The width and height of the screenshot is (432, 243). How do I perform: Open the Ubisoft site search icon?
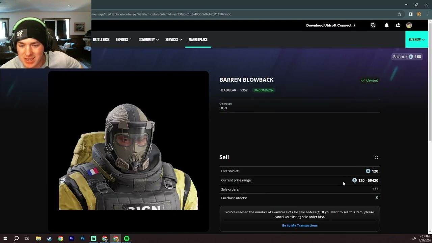coord(373,25)
